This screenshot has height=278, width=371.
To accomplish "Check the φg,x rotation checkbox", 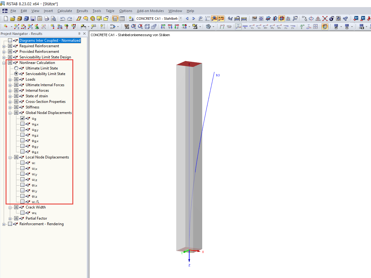I will coord(22,141).
